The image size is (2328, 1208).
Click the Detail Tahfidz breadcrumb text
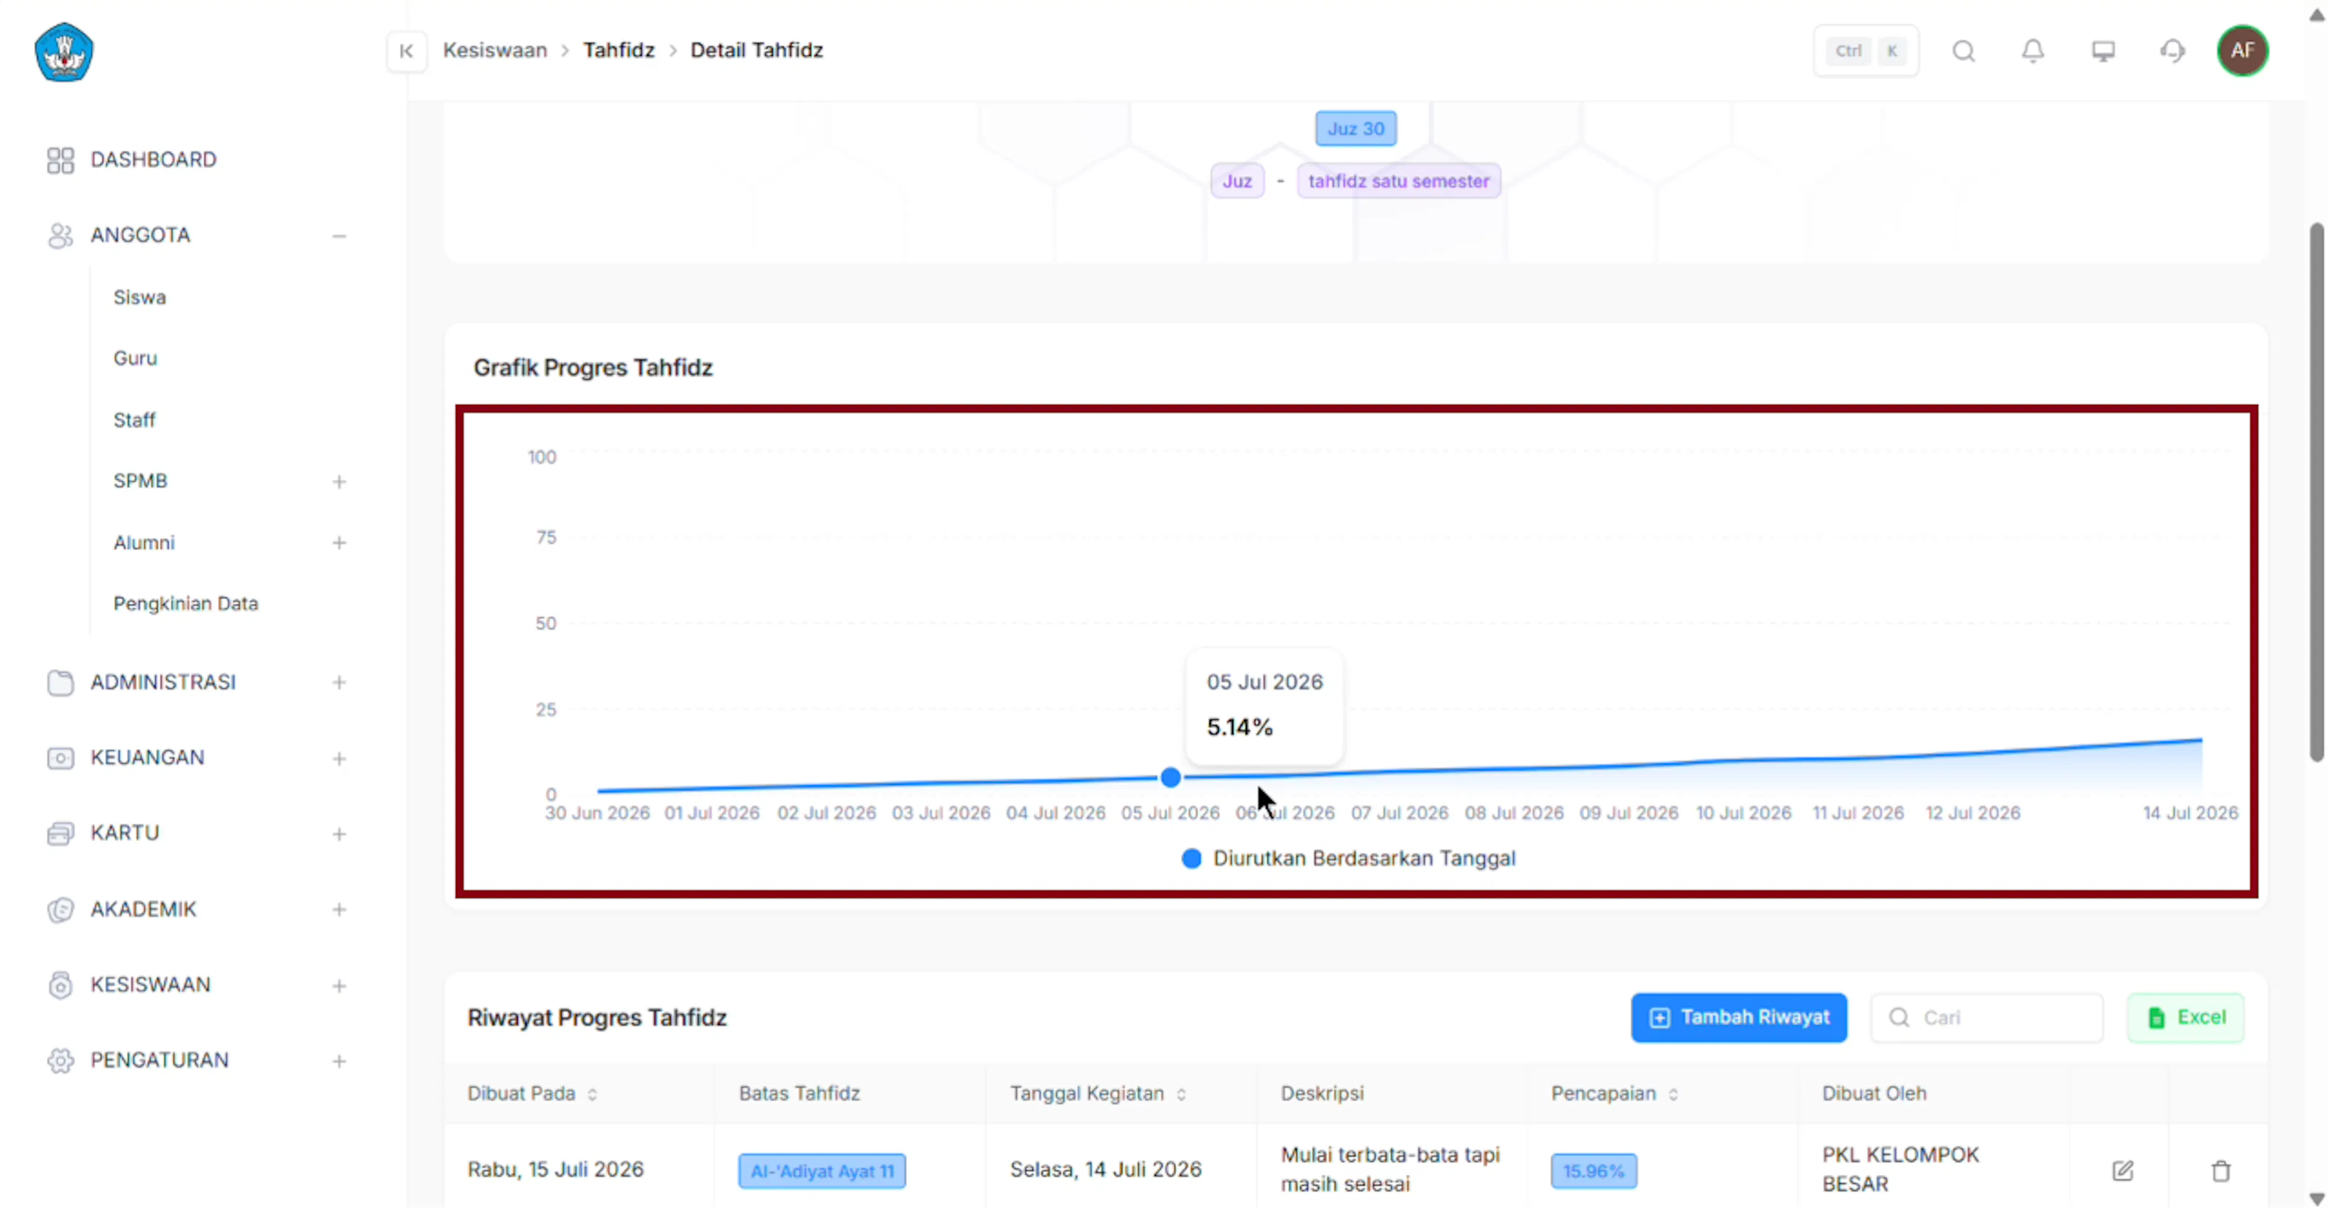coord(757,50)
